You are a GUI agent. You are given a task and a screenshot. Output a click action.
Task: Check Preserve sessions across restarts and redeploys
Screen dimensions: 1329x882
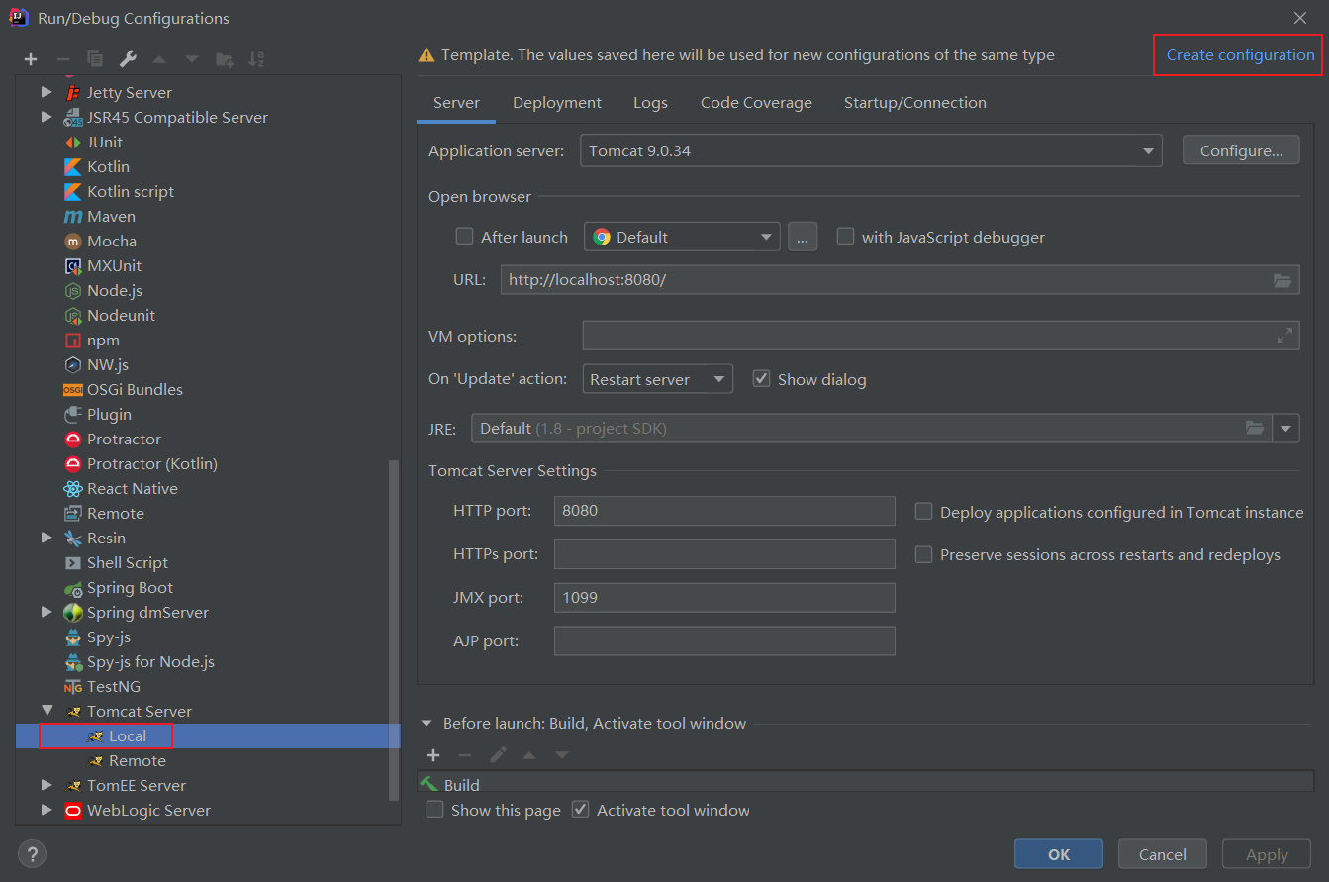tap(923, 555)
